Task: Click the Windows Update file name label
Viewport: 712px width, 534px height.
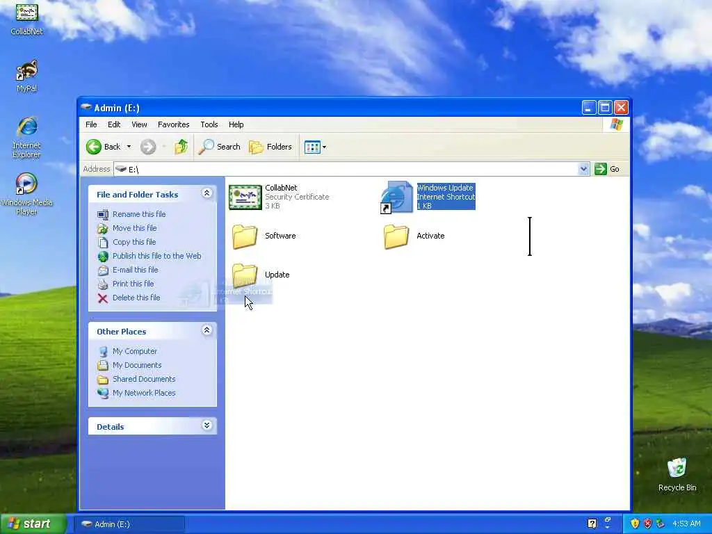Action: pos(445,188)
